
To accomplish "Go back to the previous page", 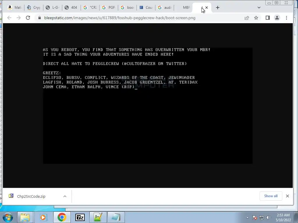I will (x=9, y=18).
